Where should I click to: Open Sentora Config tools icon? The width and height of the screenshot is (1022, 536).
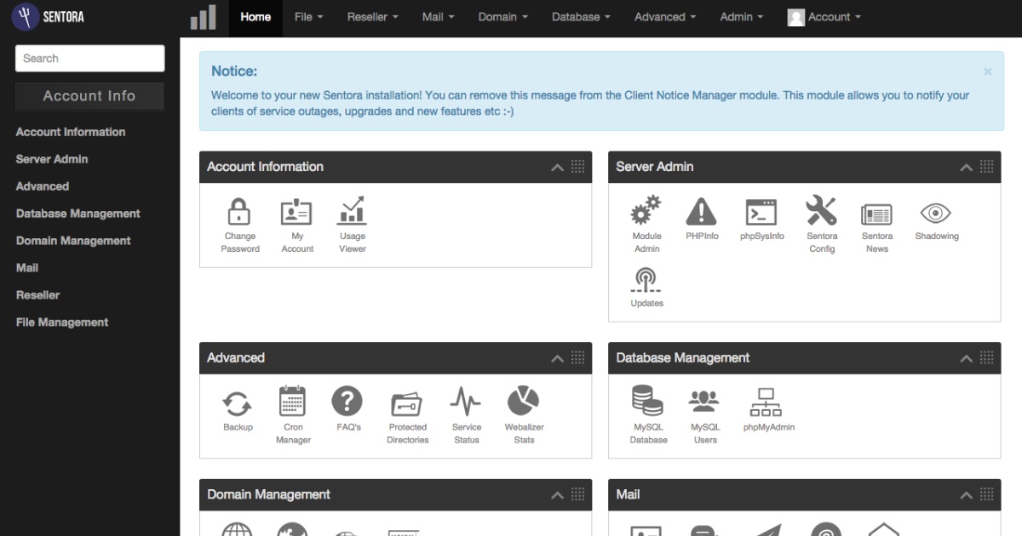(822, 213)
